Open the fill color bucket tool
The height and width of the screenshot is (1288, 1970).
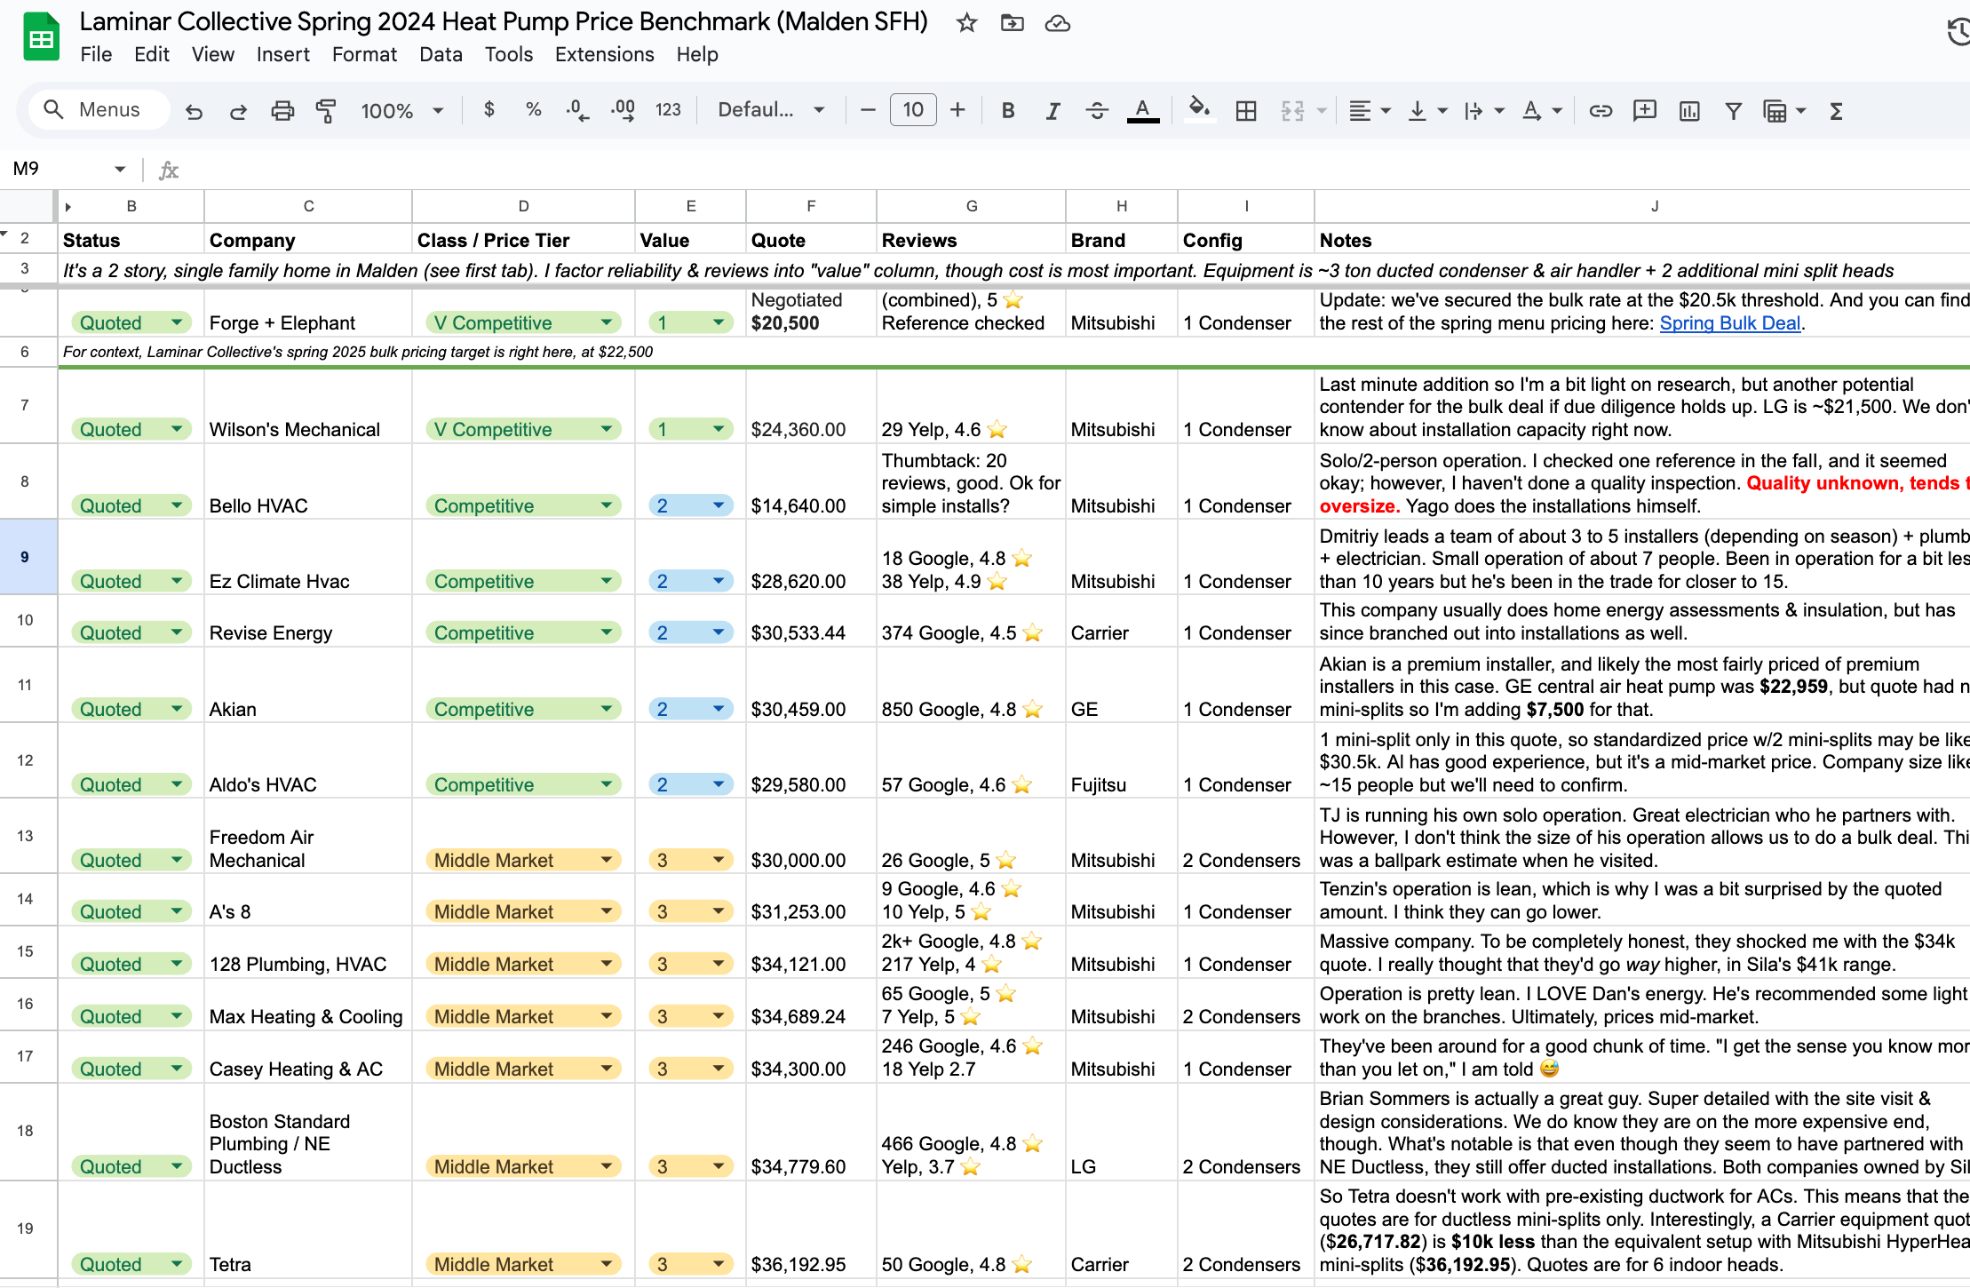pyautogui.click(x=1199, y=110)
